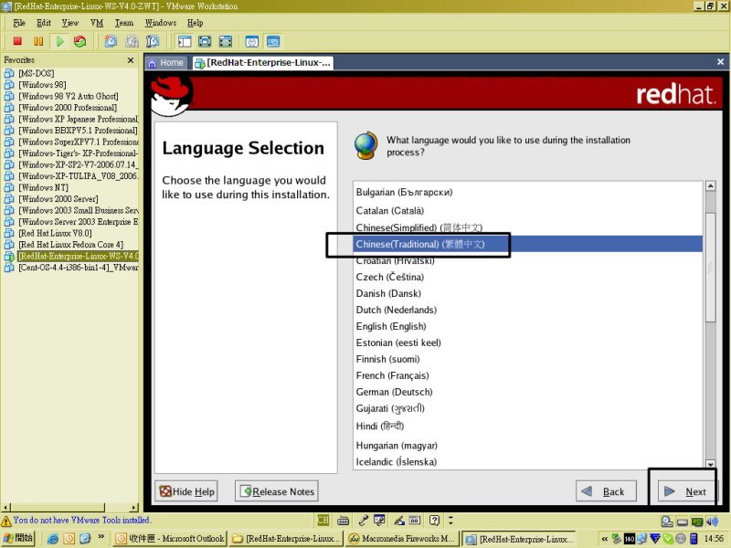Select Hindi in the language list
This screenshot has height=548, width=731.
(x=527, y=426)
